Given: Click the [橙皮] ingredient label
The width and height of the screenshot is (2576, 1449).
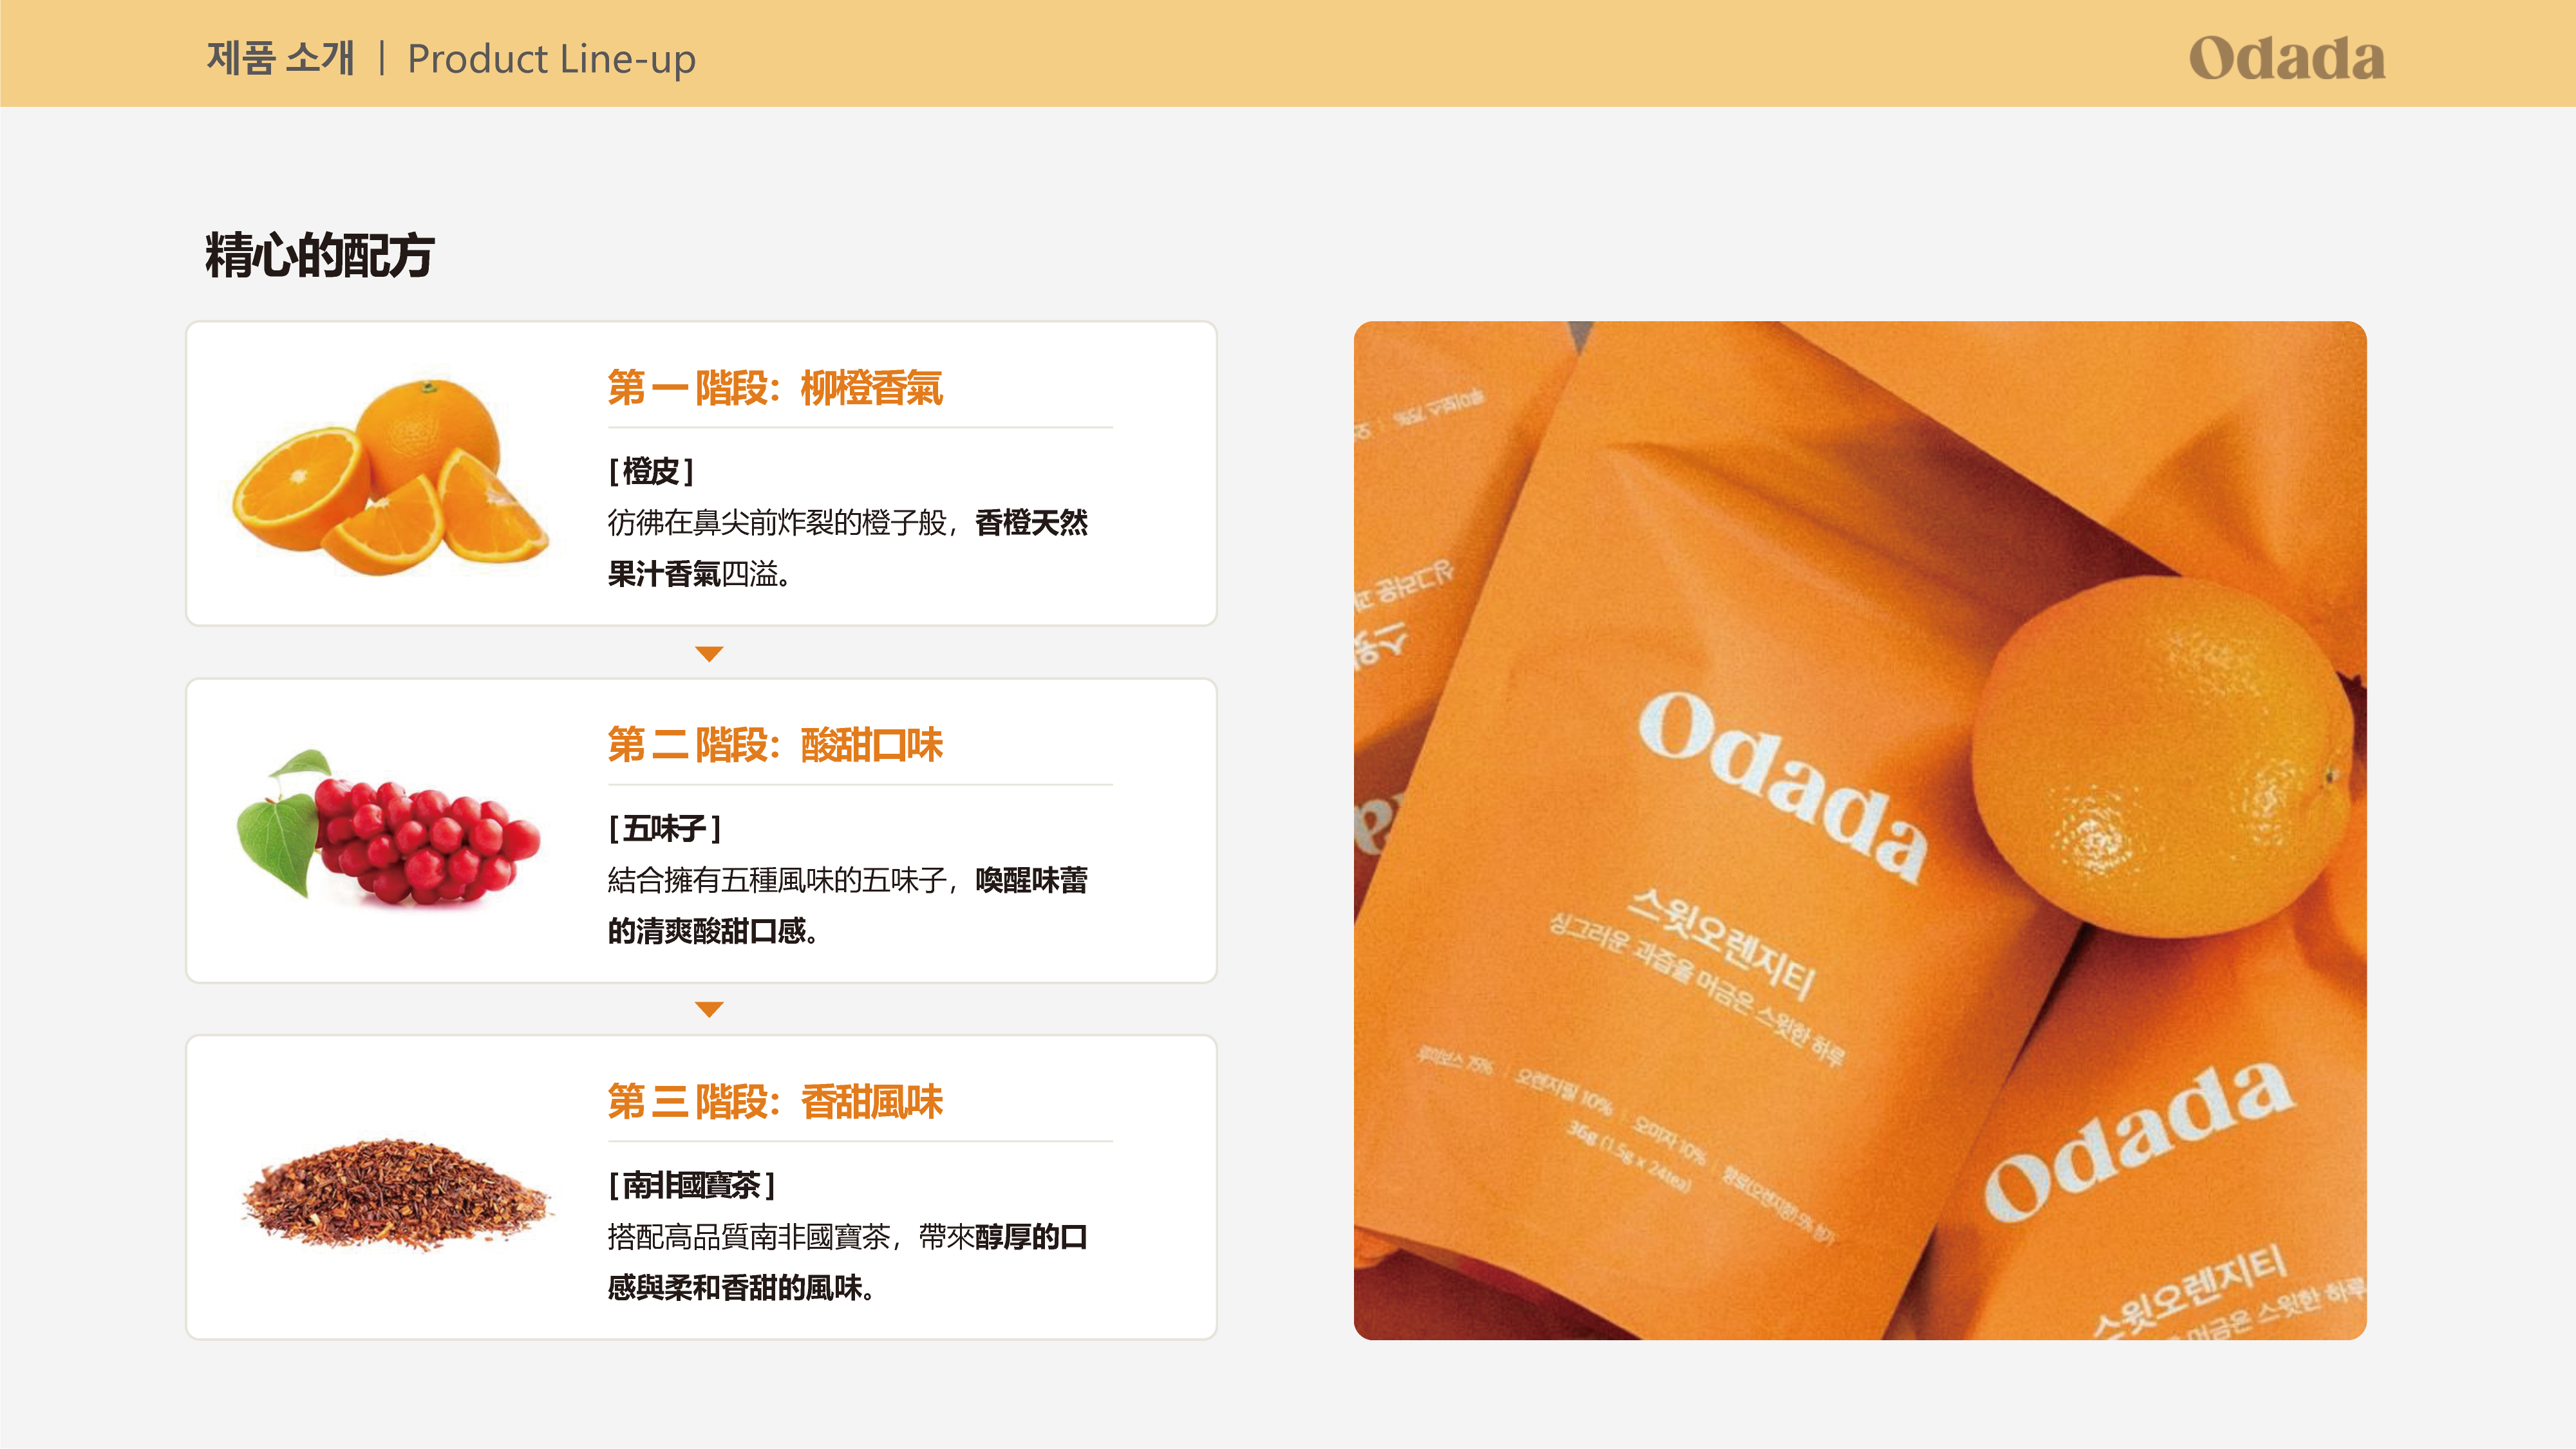Looking at the screenshot, I should [651, 471].
